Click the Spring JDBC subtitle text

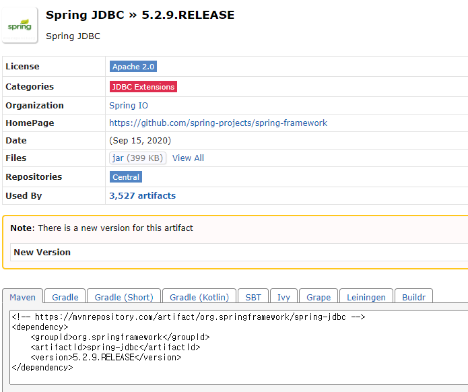[73, 36]
